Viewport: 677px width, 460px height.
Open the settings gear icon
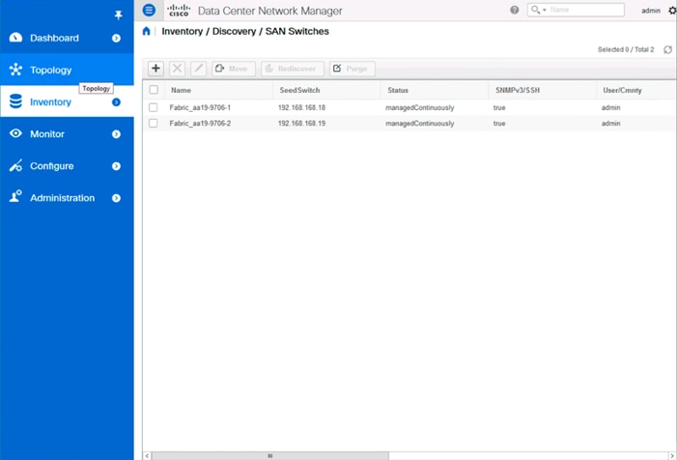point(673,11)
